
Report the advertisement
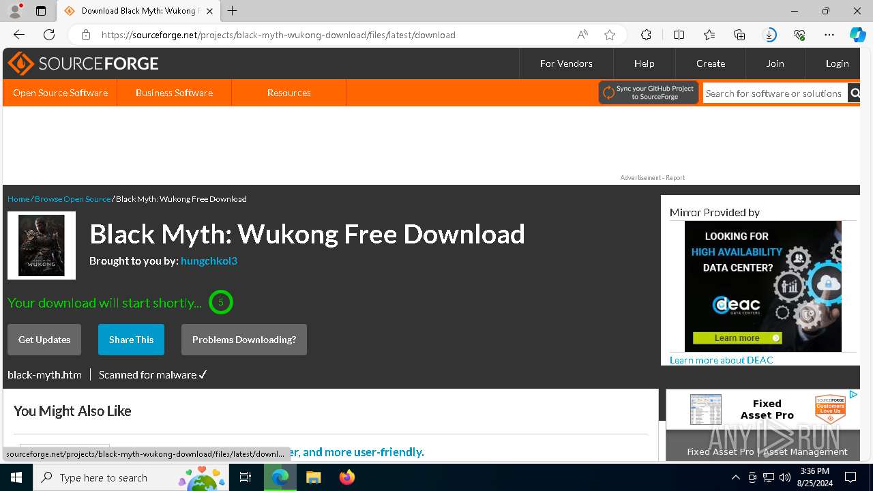tap(675, 178)
